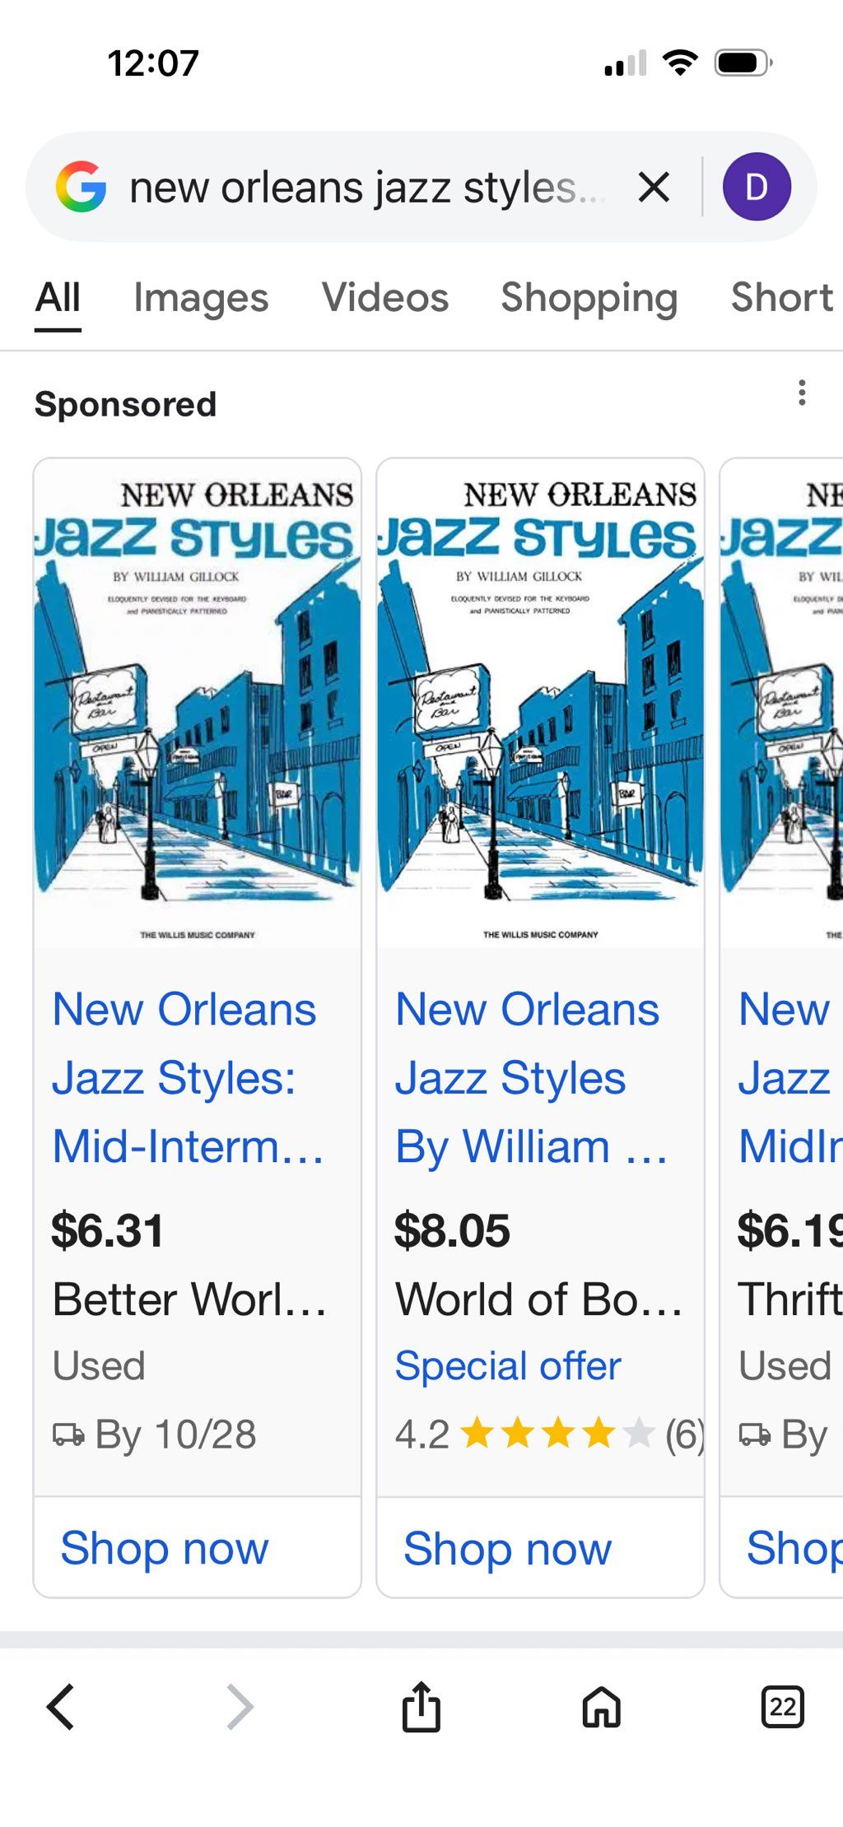The image size is (843, 1827).
Task: Open the purple D account avatar
Action: pyautogui.click(x=757, y=187)
